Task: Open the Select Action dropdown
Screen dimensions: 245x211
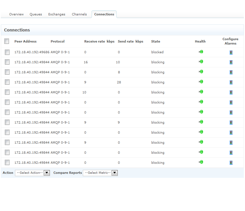Action: tap(33, 173)
